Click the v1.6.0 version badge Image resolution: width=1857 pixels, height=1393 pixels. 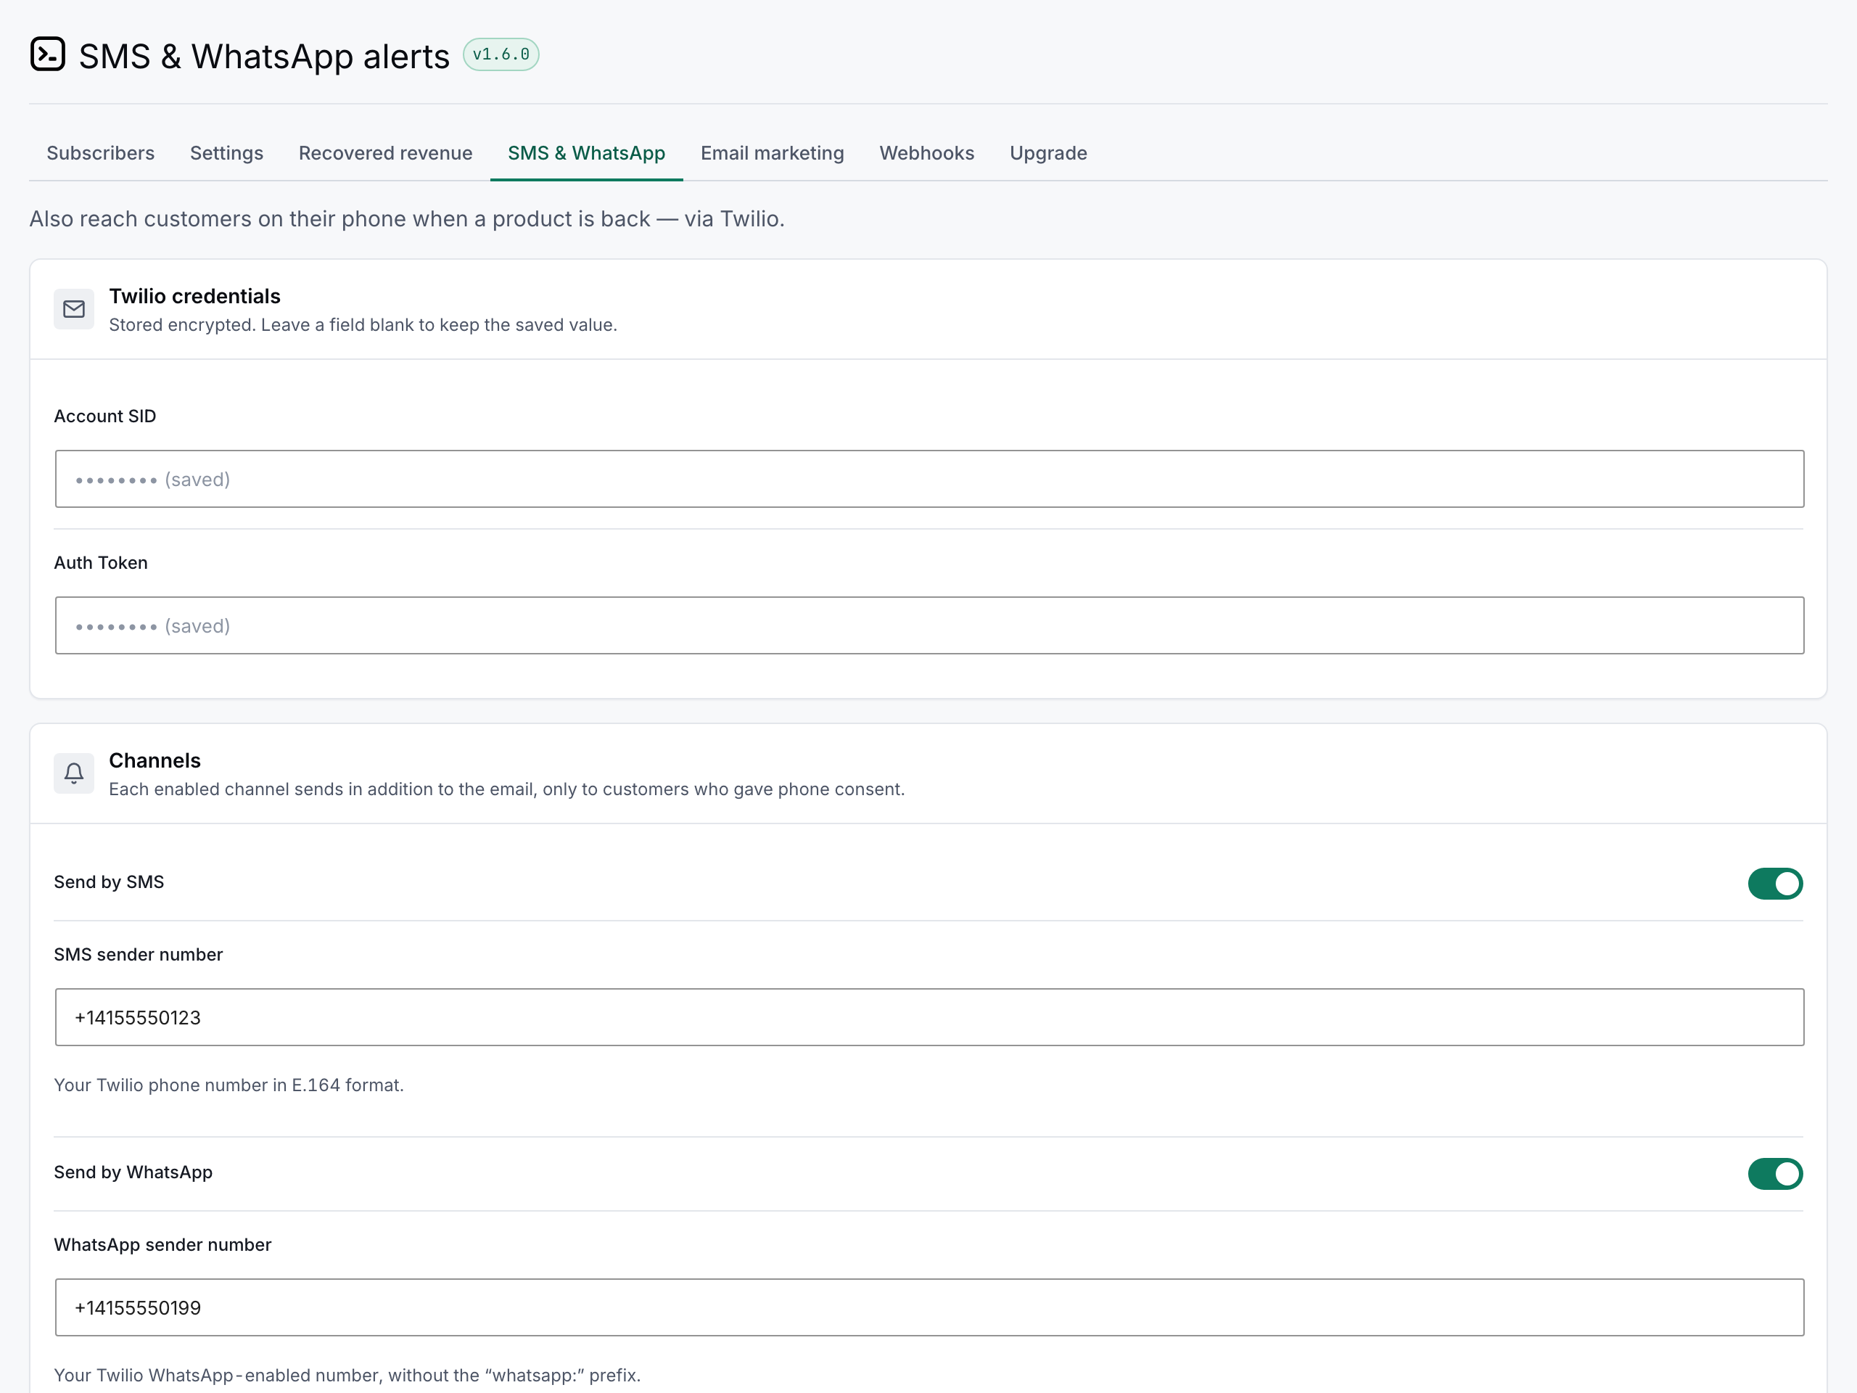pos(501,54)
